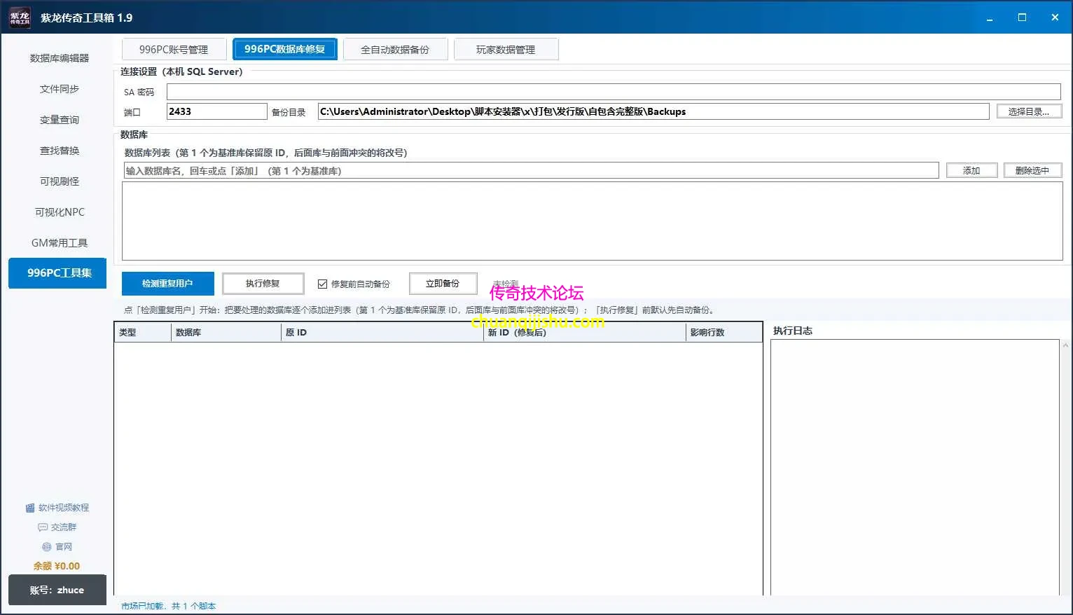The height and width of the screenshot is (615, 1073).
Task: Click the 立即备份 button
Action: (x=443, y=284)
